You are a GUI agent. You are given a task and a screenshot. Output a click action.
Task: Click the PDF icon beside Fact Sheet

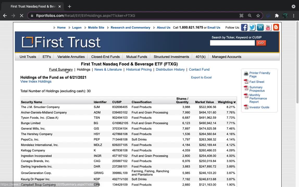click(246, 82)
